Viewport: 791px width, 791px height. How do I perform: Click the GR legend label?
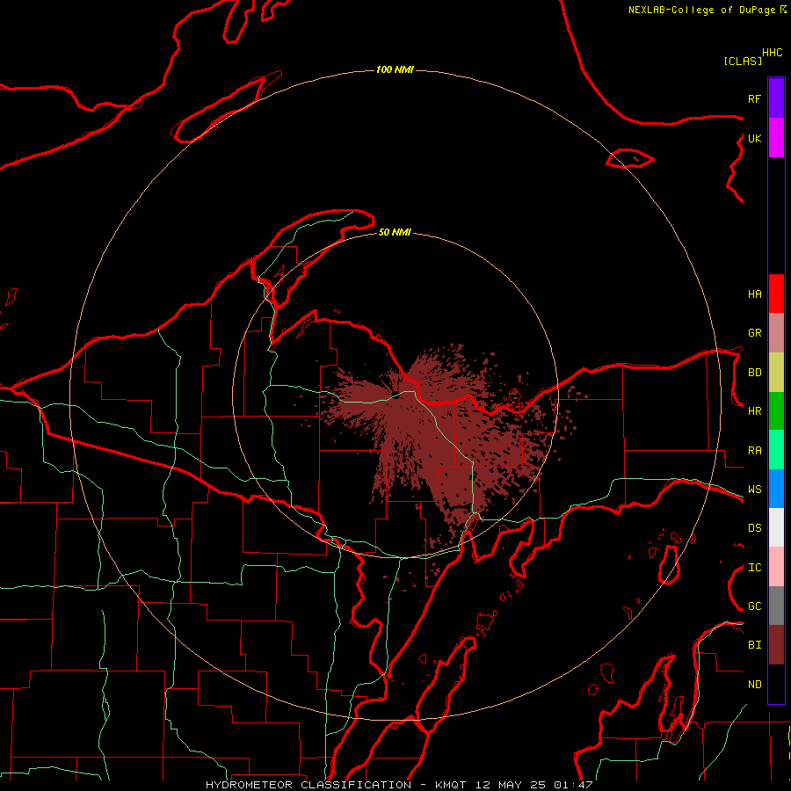pyautogui.click(x=754, y=332)
